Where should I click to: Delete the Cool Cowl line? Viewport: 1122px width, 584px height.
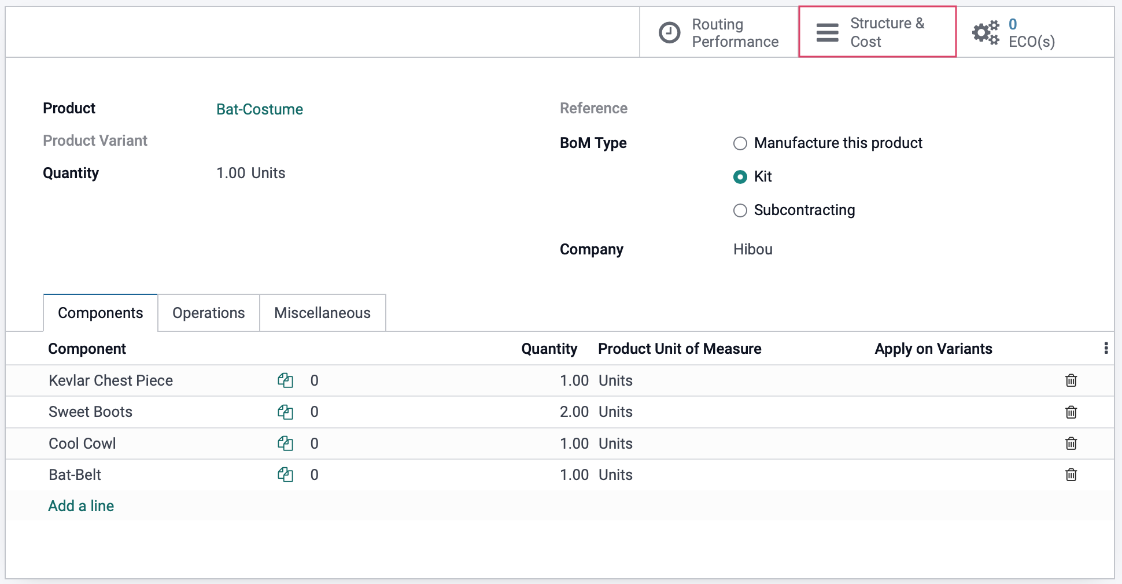(1071, 443)
